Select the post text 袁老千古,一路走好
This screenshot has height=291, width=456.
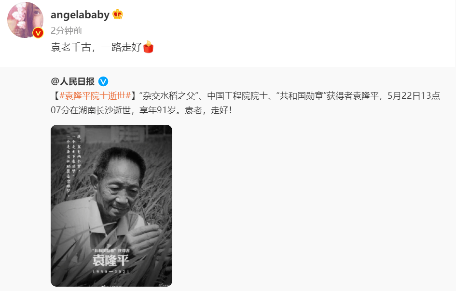pyautogui.click(x=96, y=47)
